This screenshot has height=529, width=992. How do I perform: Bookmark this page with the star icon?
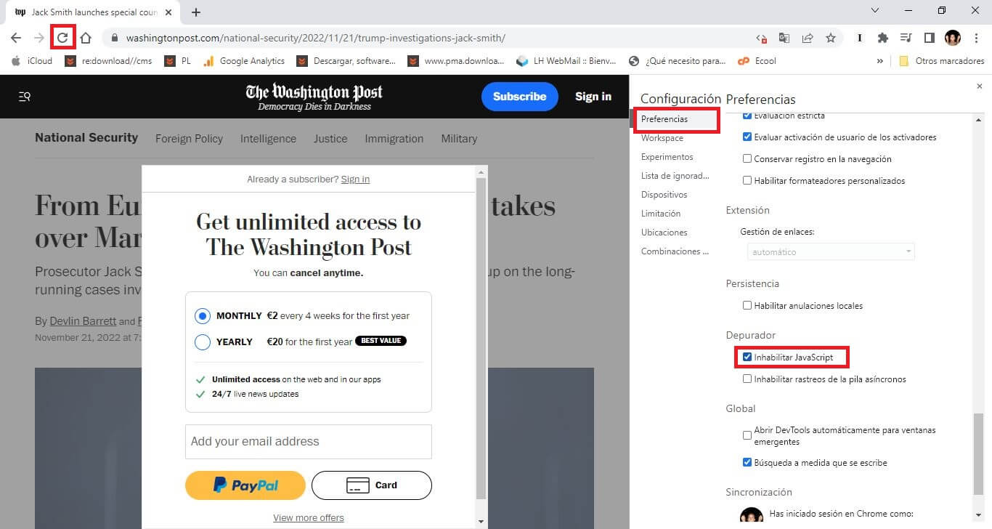click(x=831, y=38)
